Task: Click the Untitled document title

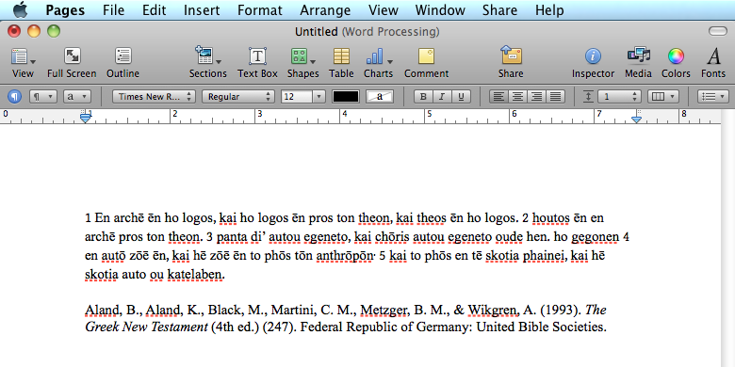Action: pyautogui.click(x=316, y=32)
